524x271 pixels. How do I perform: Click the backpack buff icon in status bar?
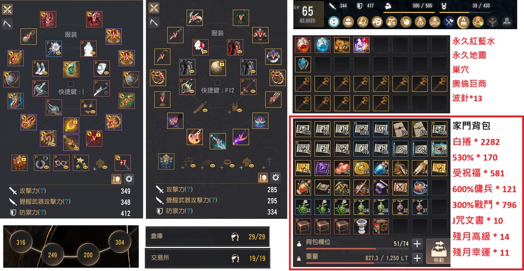(x=348, y=22)
